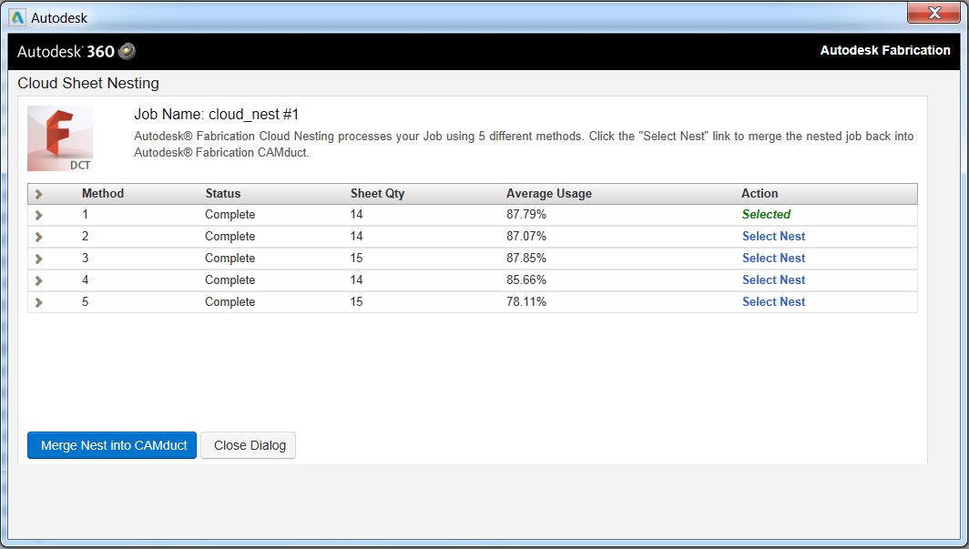969x549 pixels.
Task: Click the 87.79% average usage value
Action: tap(526, 214)
